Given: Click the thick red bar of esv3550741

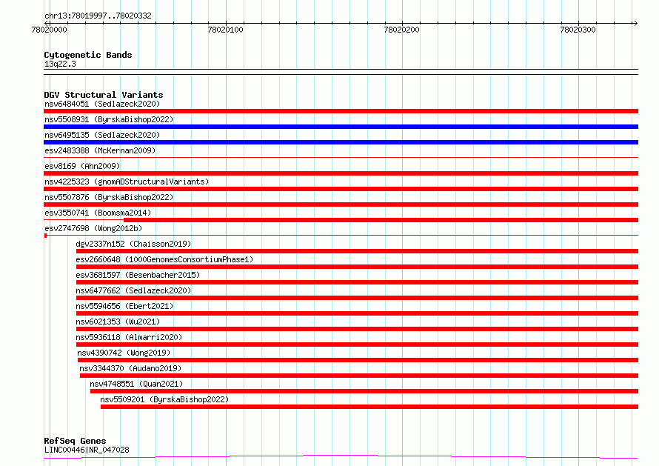Looking at the screenshot, I should click(381, 220).
